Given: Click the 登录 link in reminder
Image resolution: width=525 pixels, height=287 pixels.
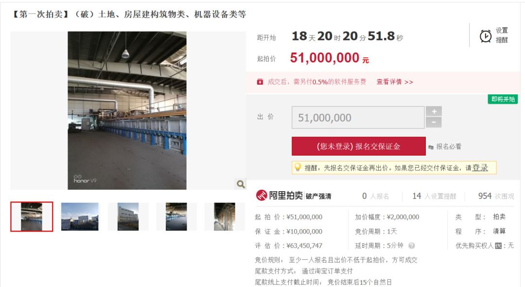Looking at the screenshot, I should [480, 168].
